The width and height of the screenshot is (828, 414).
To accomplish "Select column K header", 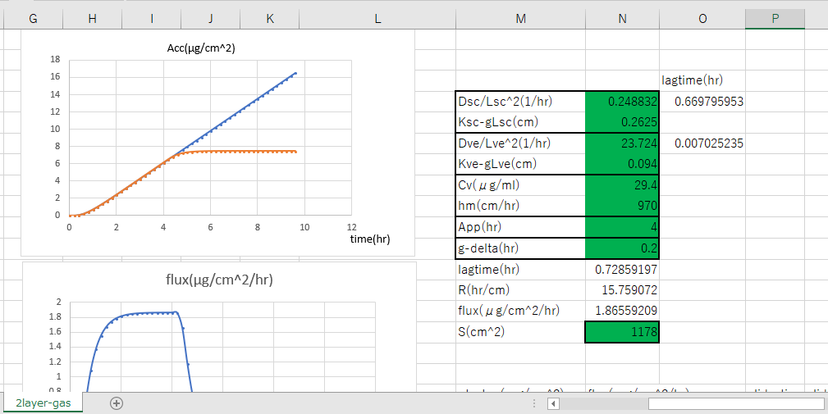I will [x=270, y=19].
